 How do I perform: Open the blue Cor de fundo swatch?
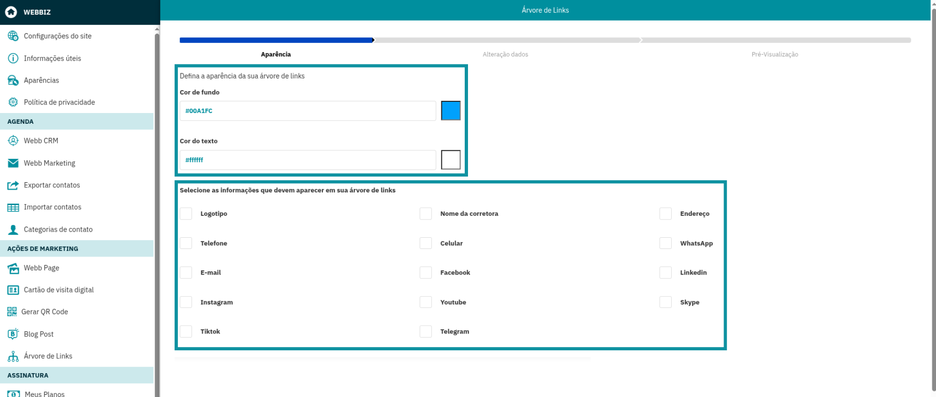pos(451,111)
